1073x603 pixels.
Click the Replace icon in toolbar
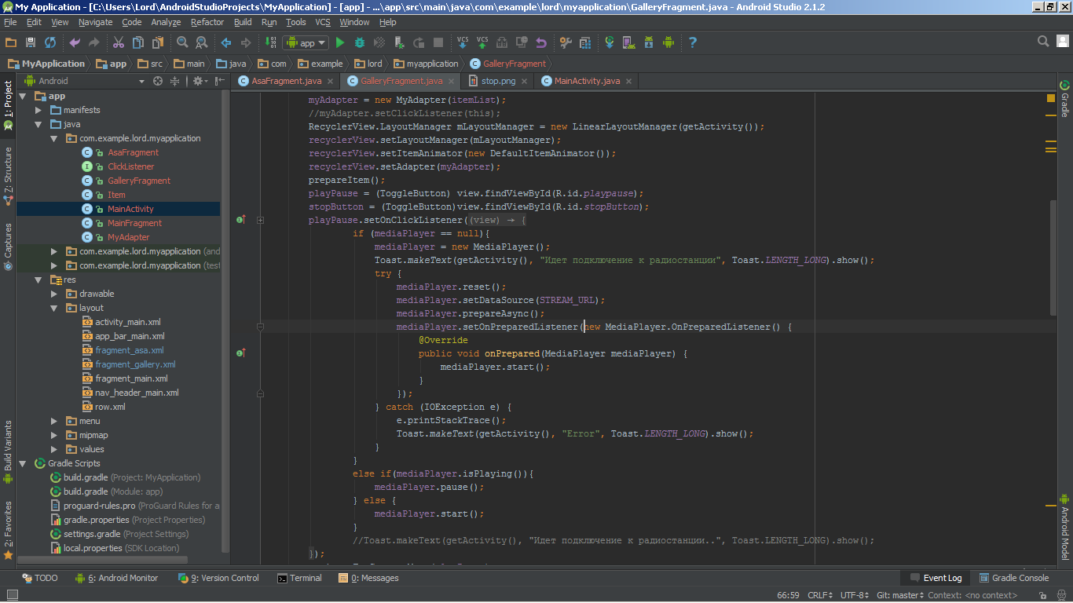[202, 42]
